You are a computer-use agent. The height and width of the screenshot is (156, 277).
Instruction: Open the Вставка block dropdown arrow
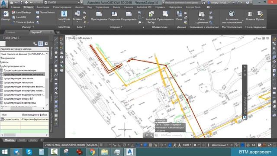77,22
